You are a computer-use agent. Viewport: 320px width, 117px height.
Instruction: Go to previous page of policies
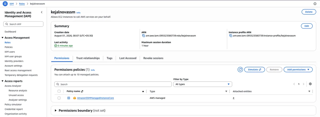(294, 84)
